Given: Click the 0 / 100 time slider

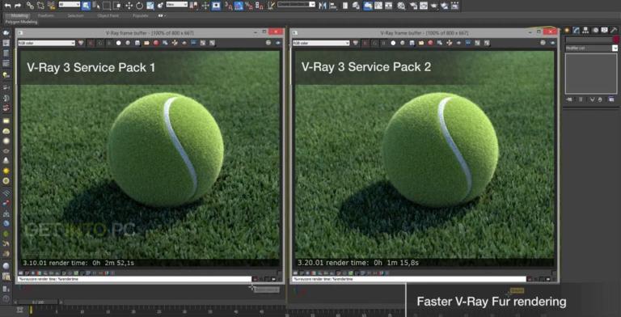Looking at the screenshot, I should 38,302.
